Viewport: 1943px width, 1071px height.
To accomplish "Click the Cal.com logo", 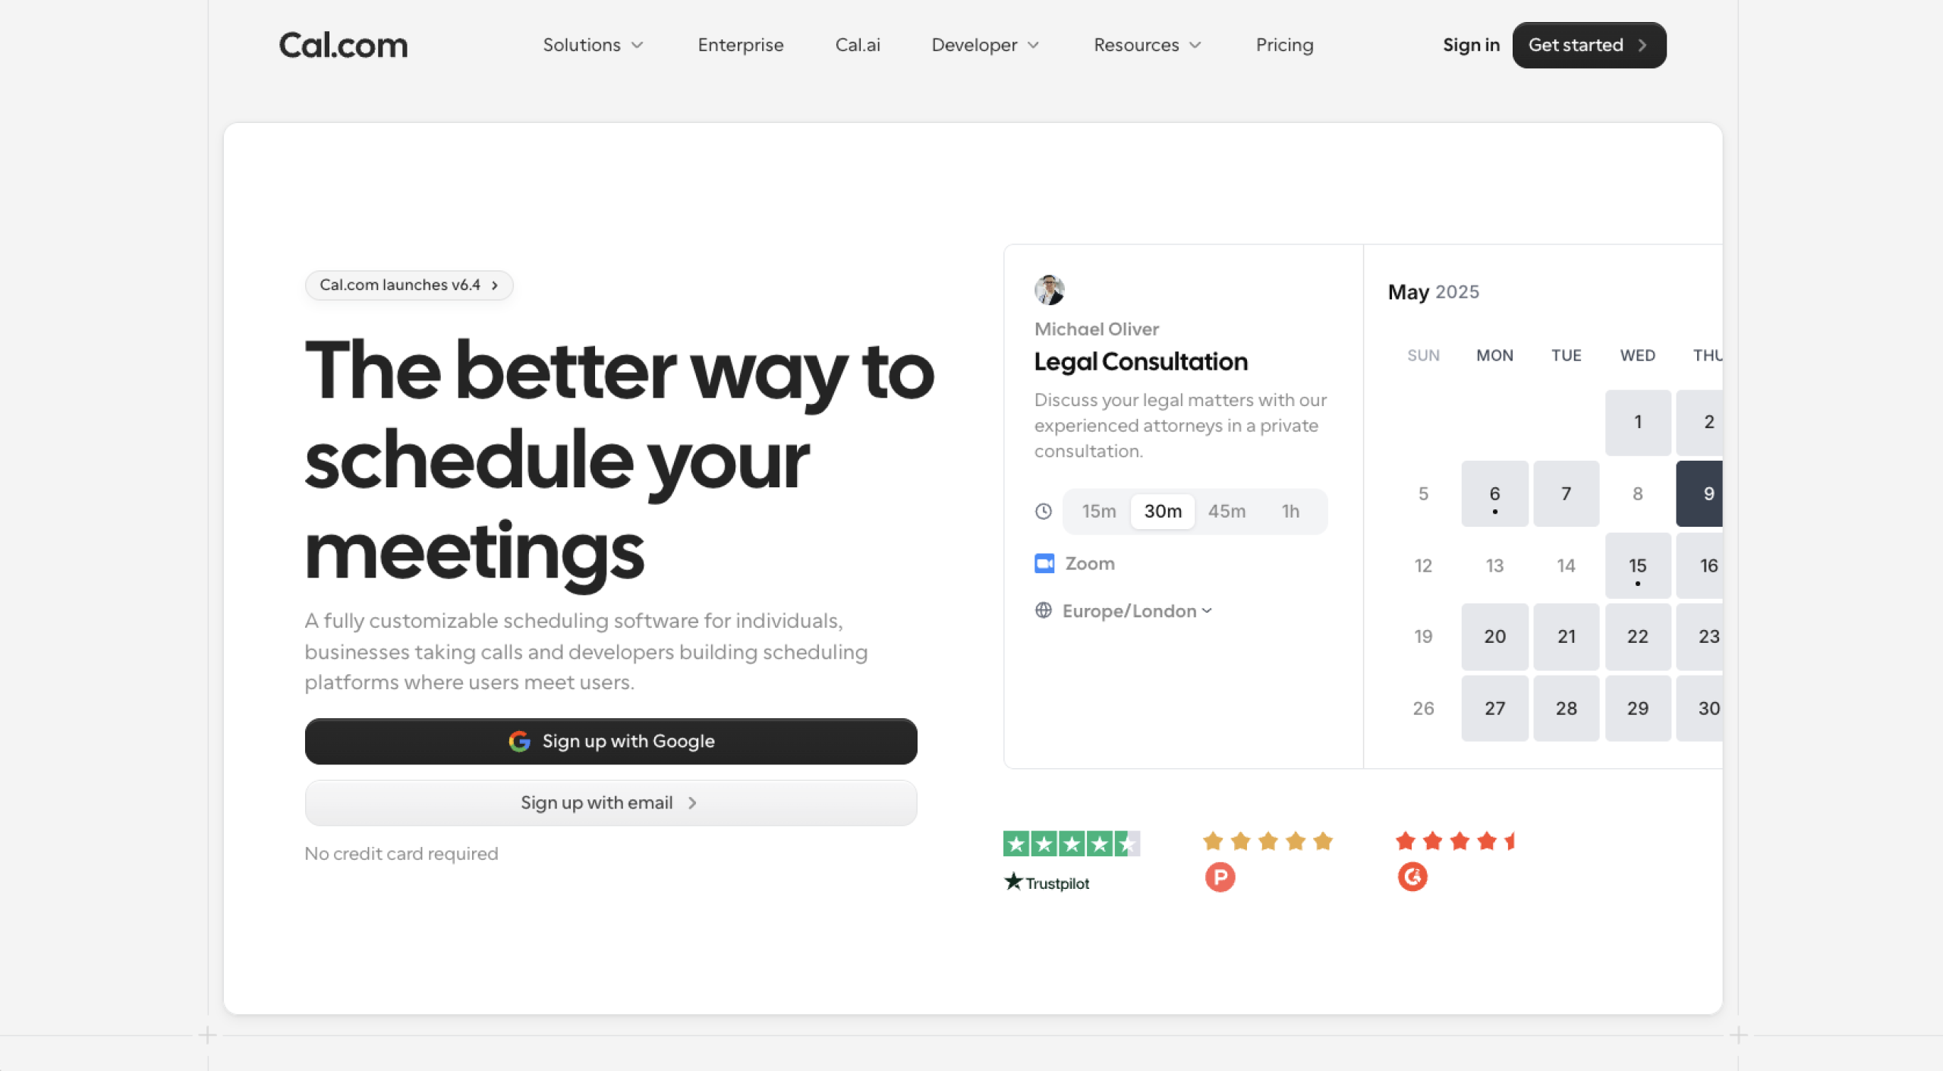I will pos(343,45).
